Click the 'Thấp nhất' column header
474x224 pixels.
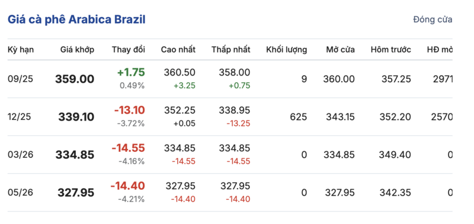coord(231,50)
